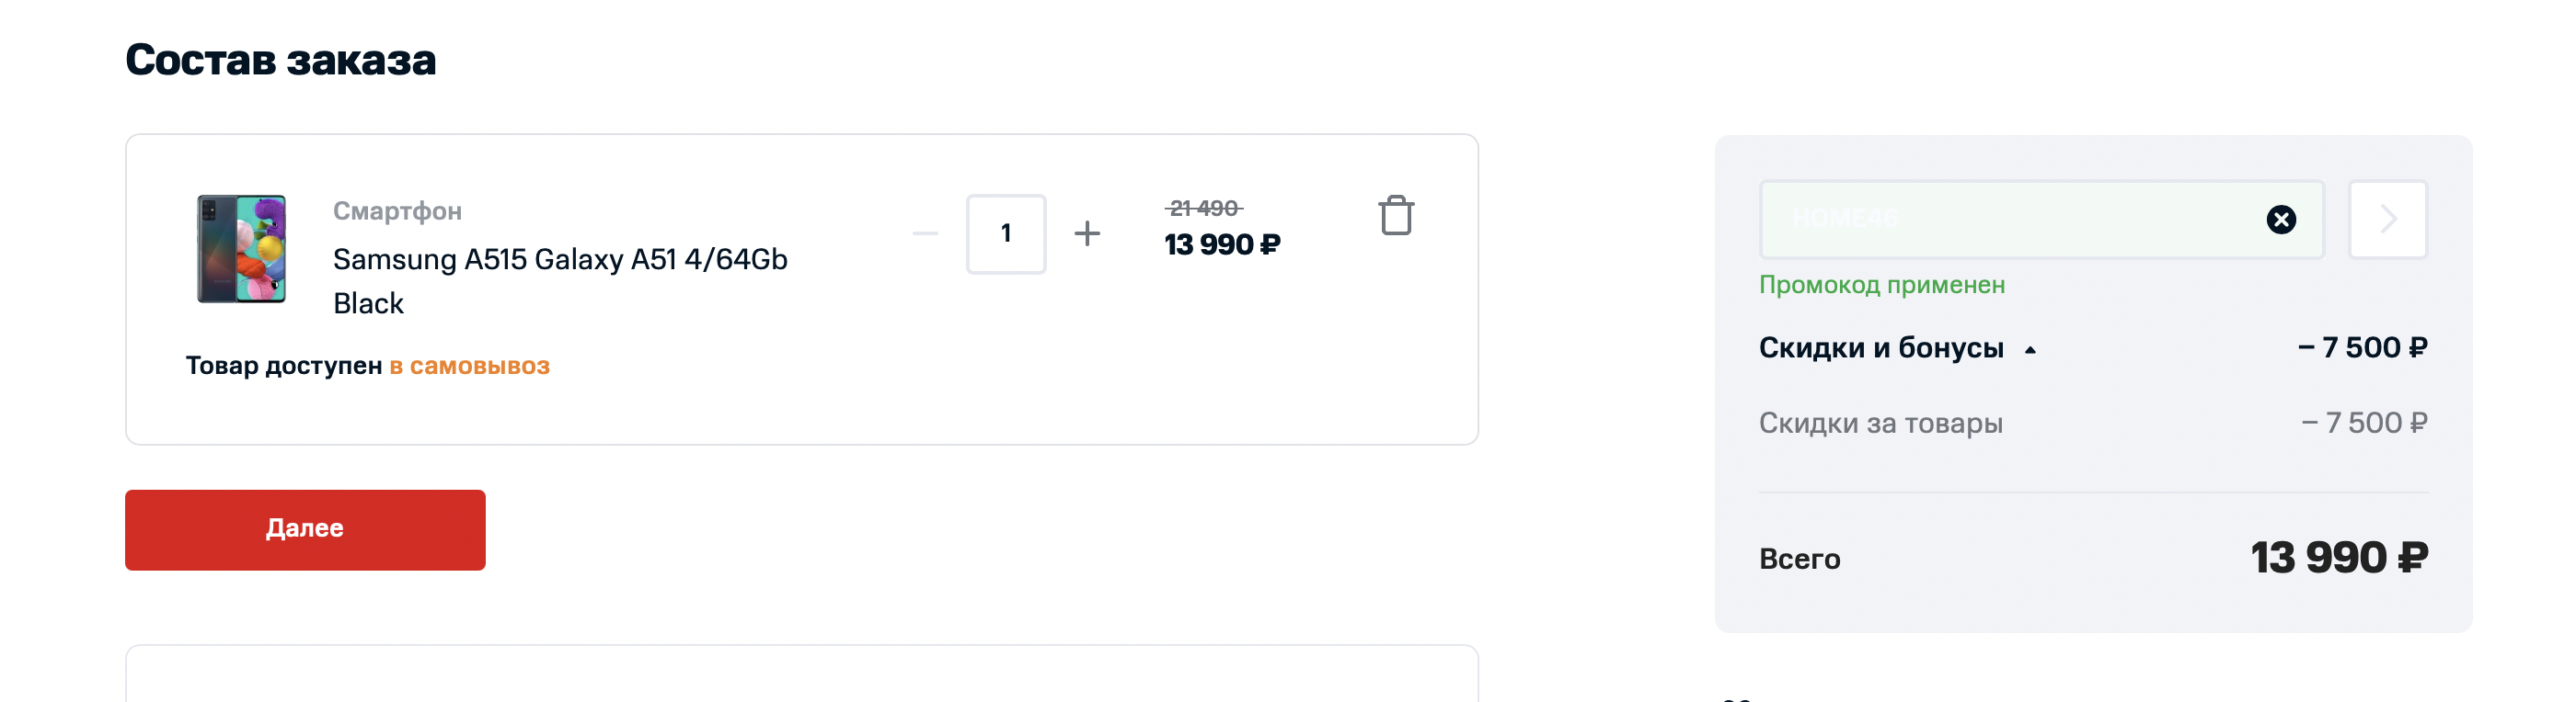This screenshot has height=702, width=2576.
Task: Click the "Смартфон" category label
Action: (397, 210)
